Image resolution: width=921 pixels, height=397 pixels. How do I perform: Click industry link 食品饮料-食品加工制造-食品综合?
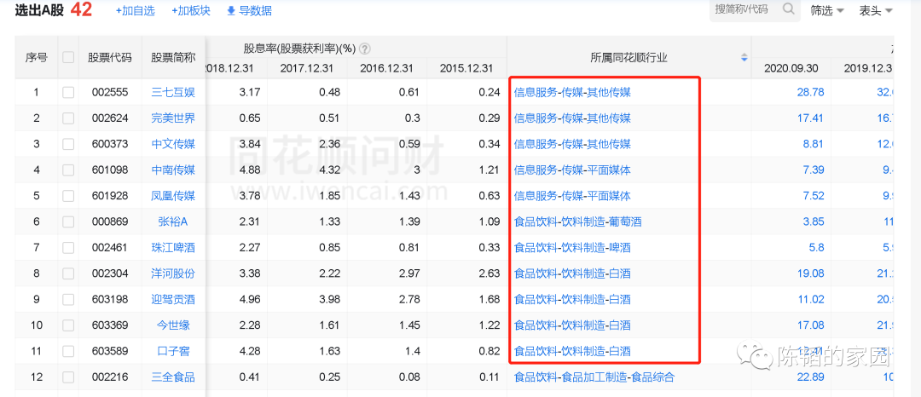(594, 377)
